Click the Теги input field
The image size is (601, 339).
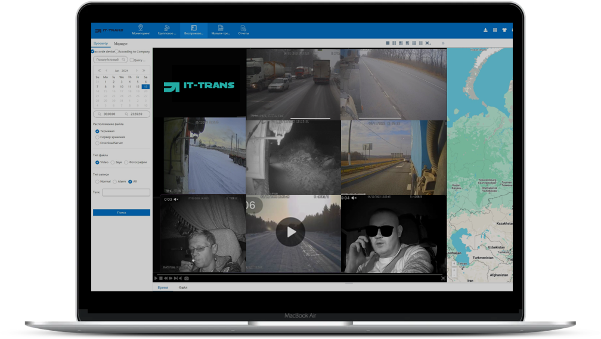coord(126,192)
